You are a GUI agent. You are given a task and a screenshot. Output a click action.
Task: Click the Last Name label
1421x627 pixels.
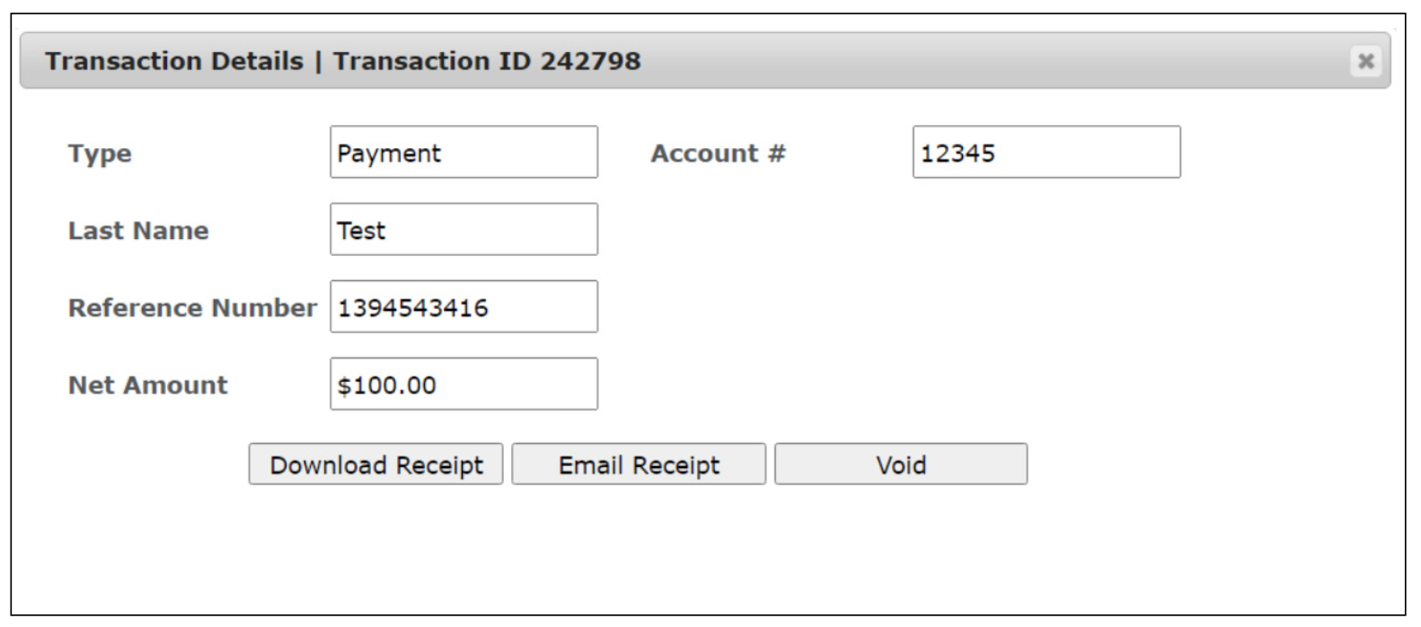(138, 231)
